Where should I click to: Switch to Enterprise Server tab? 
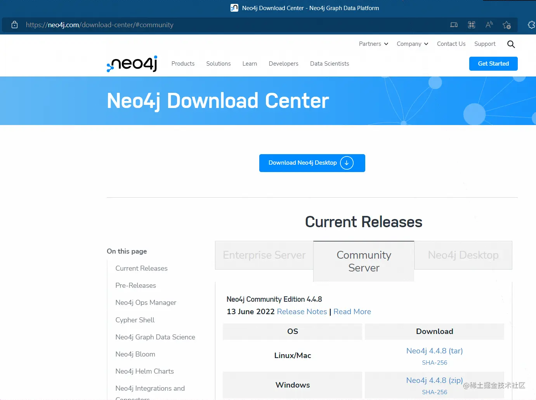coord(264,255)
